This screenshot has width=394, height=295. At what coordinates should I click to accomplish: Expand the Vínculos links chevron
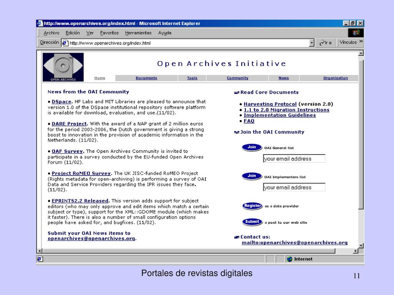[x=361, y=41]
